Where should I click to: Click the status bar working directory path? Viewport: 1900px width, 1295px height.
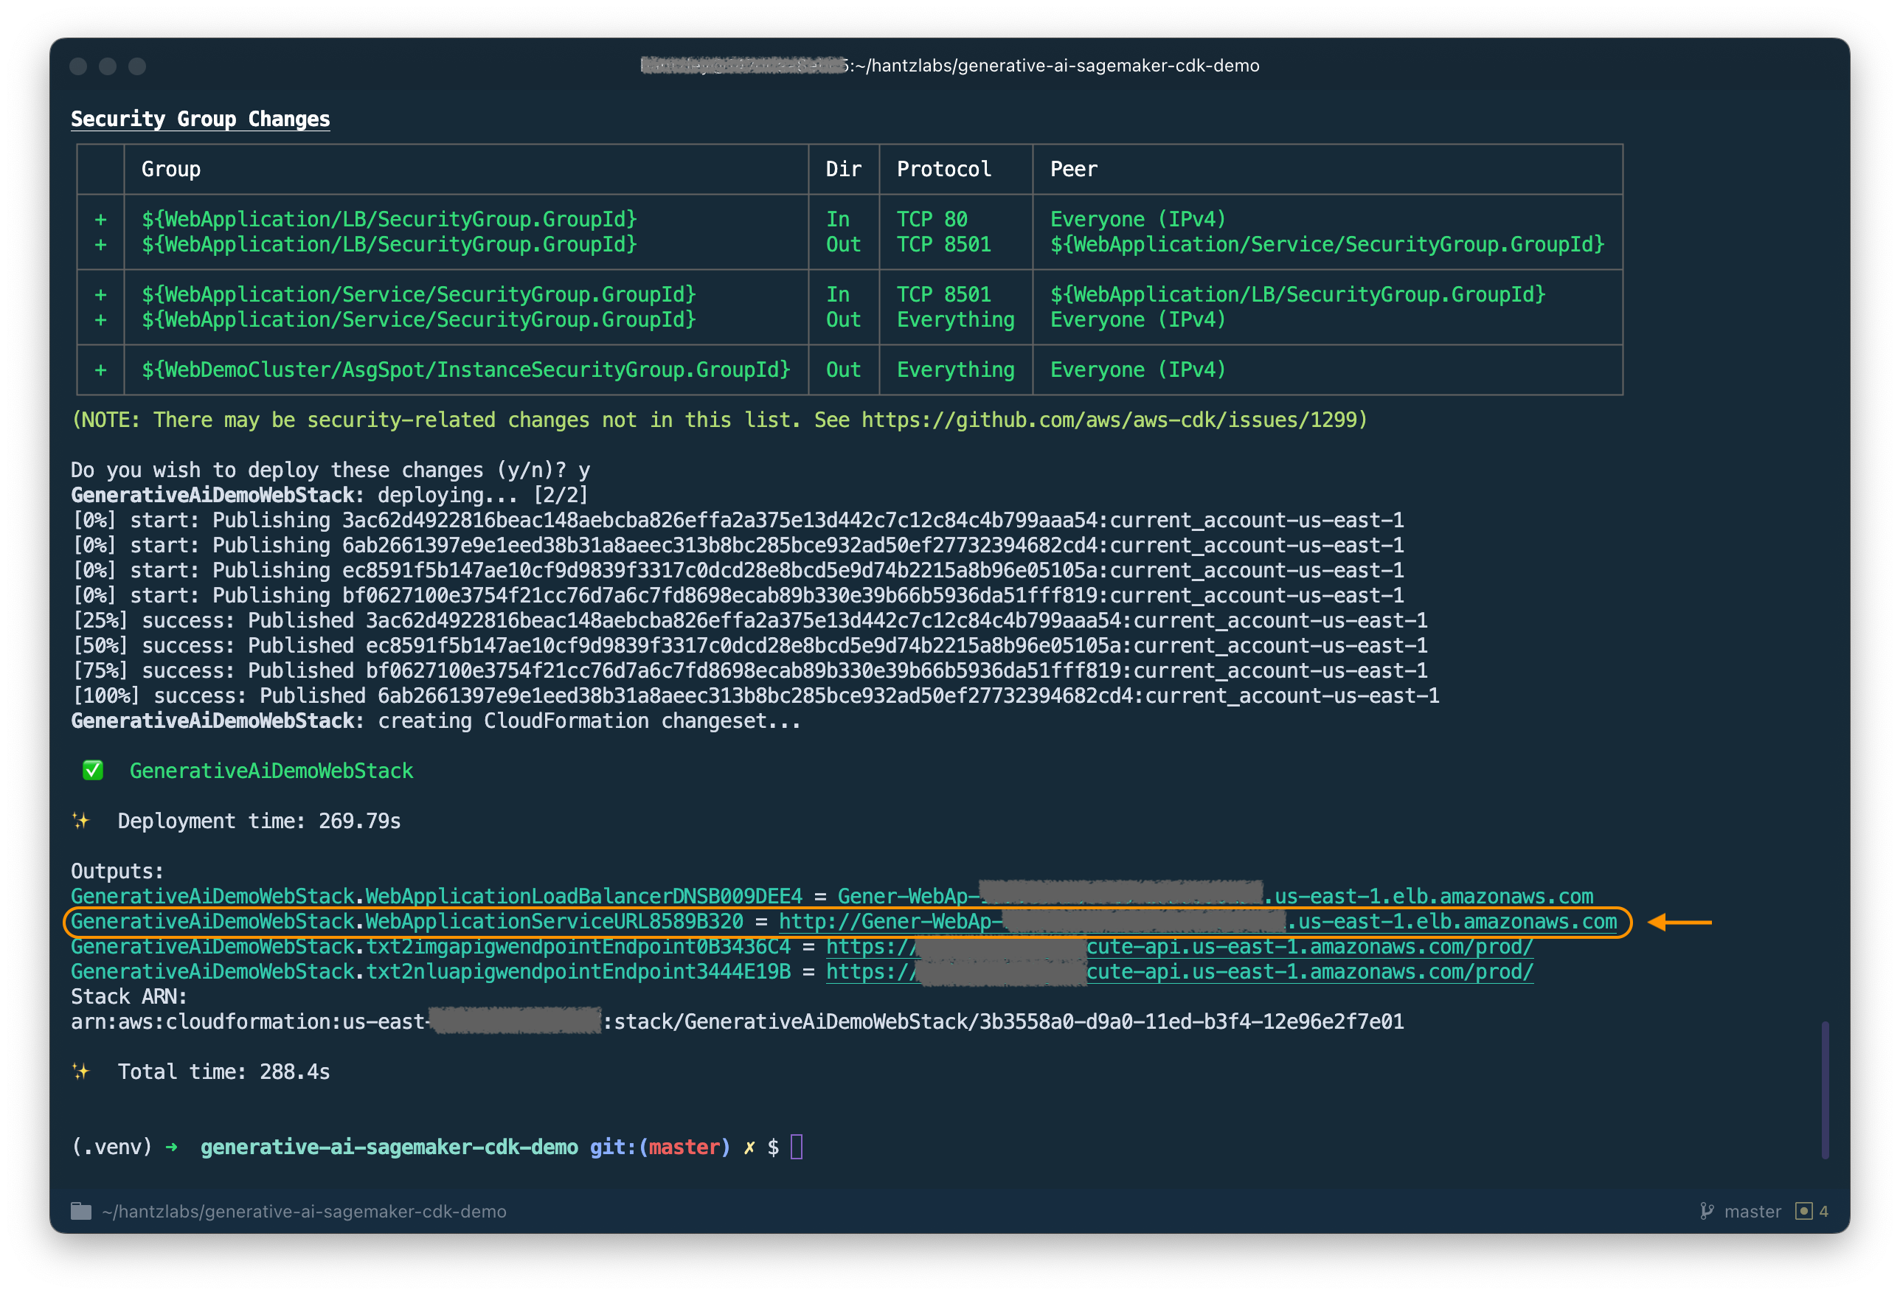(x=304, y=1211)
